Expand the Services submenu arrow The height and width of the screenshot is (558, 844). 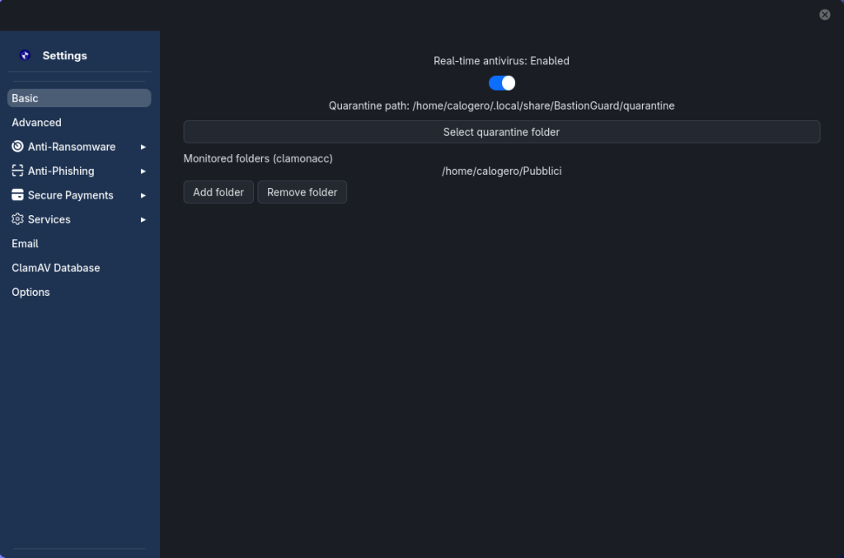[143, 219]
